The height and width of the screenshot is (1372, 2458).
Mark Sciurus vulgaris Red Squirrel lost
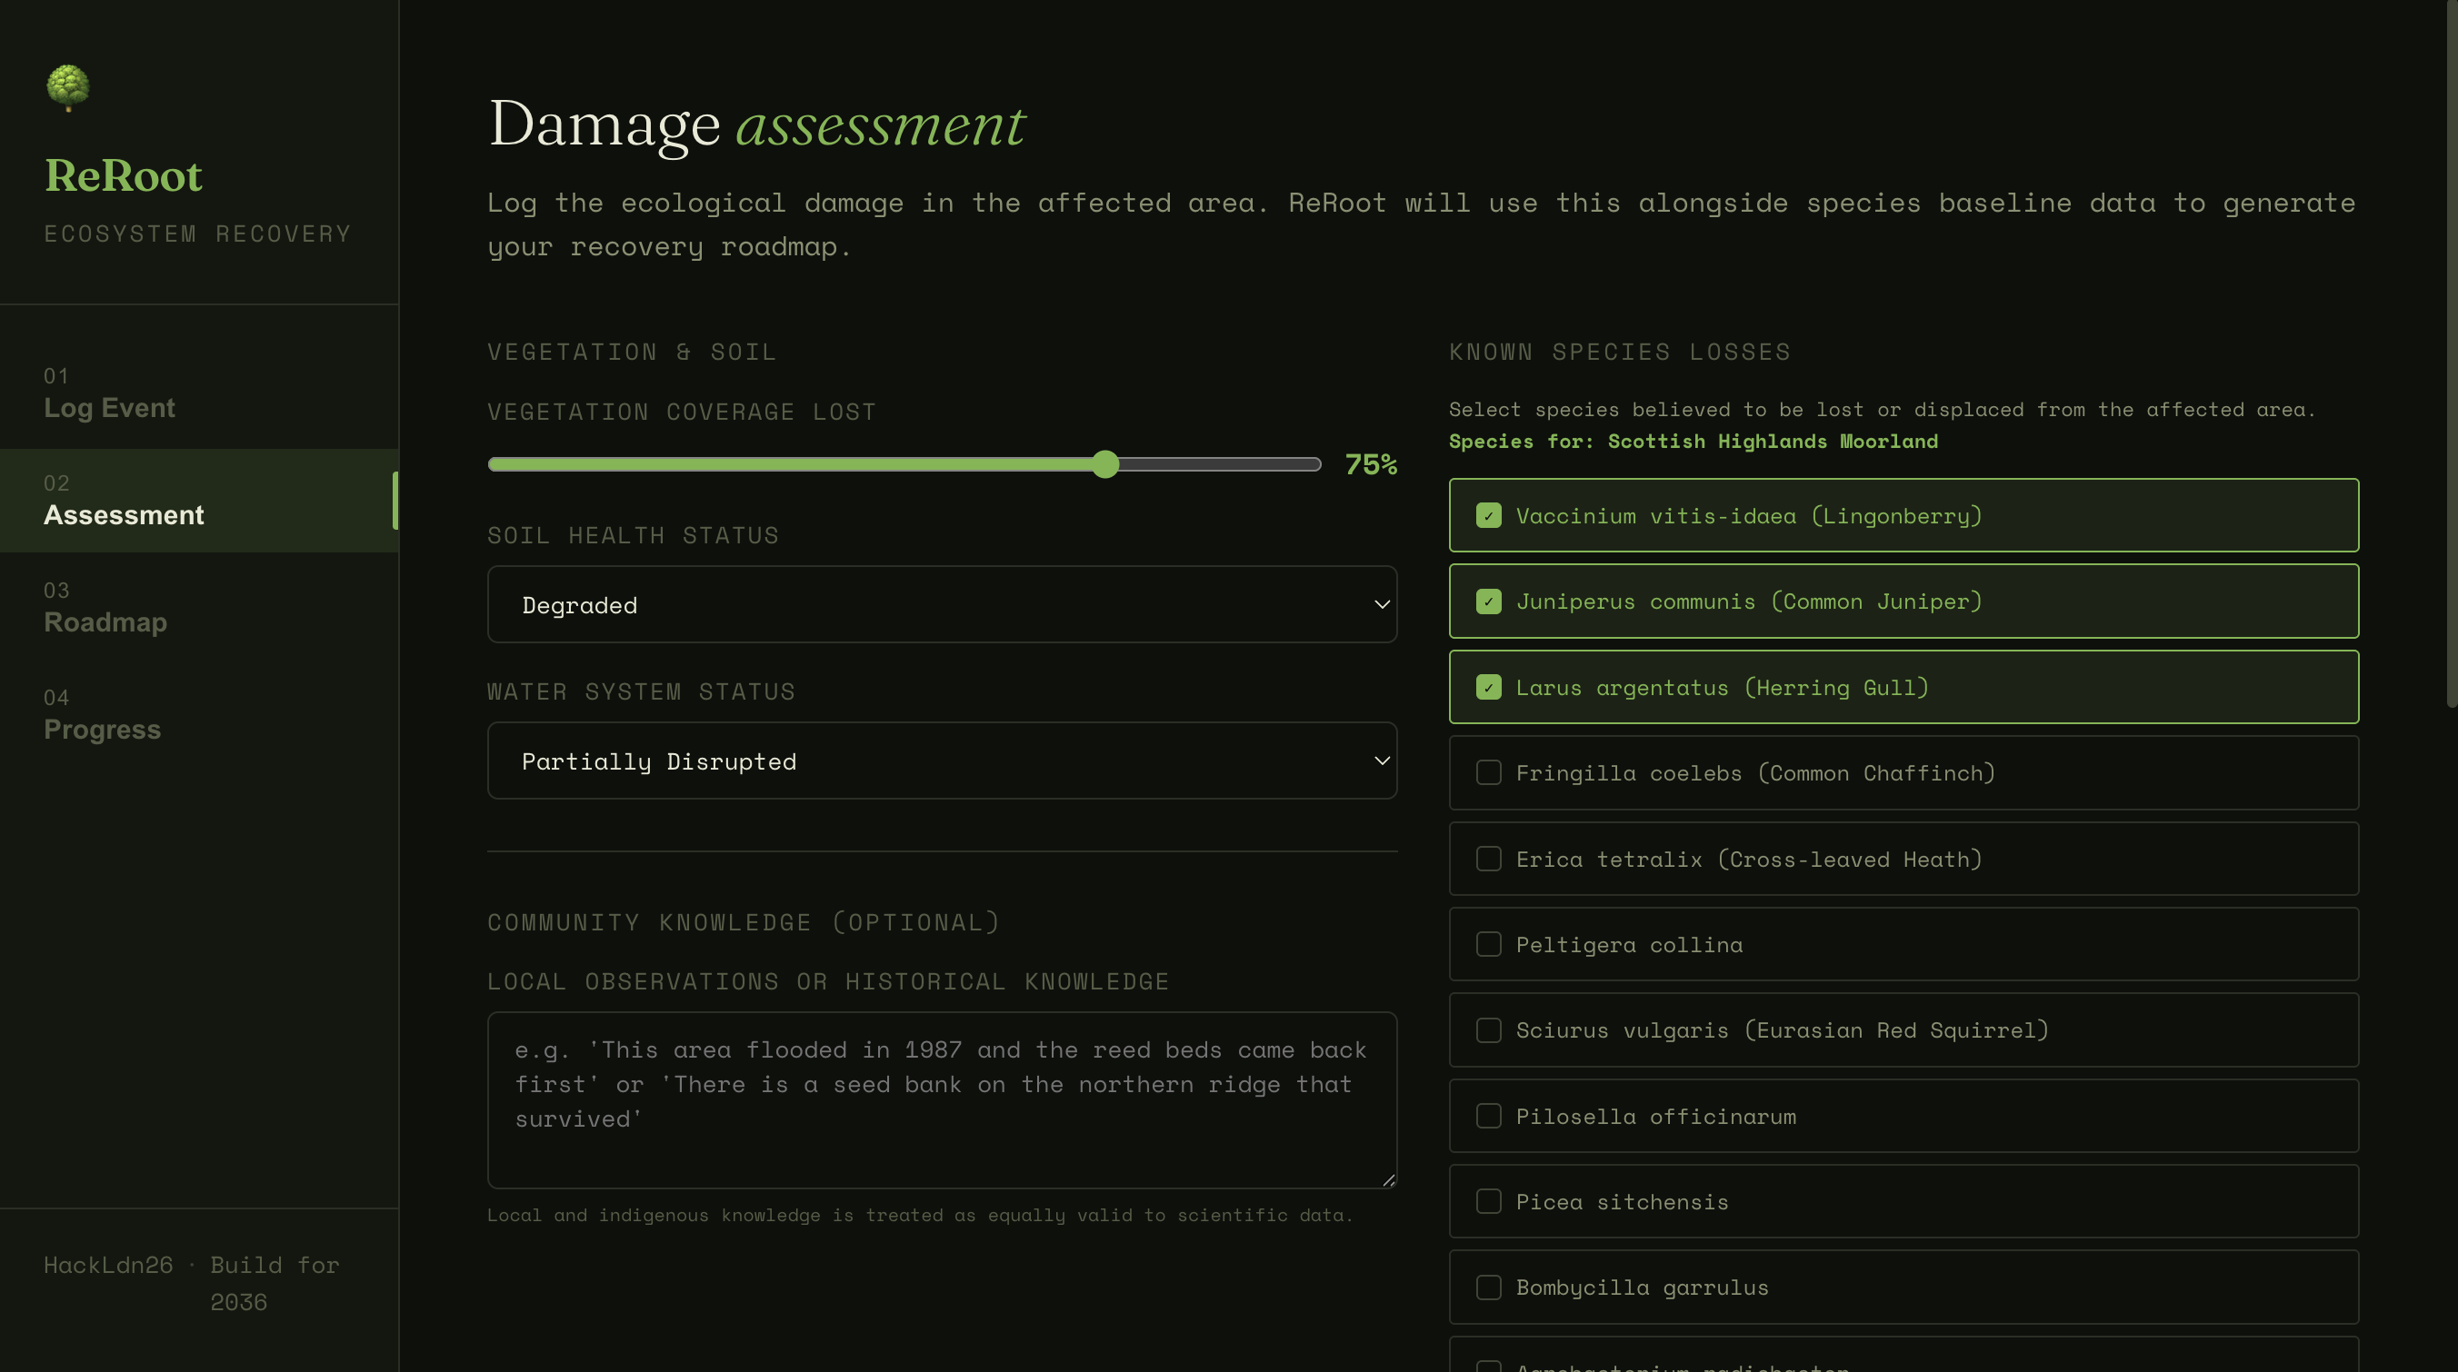coord(1489,1029)
